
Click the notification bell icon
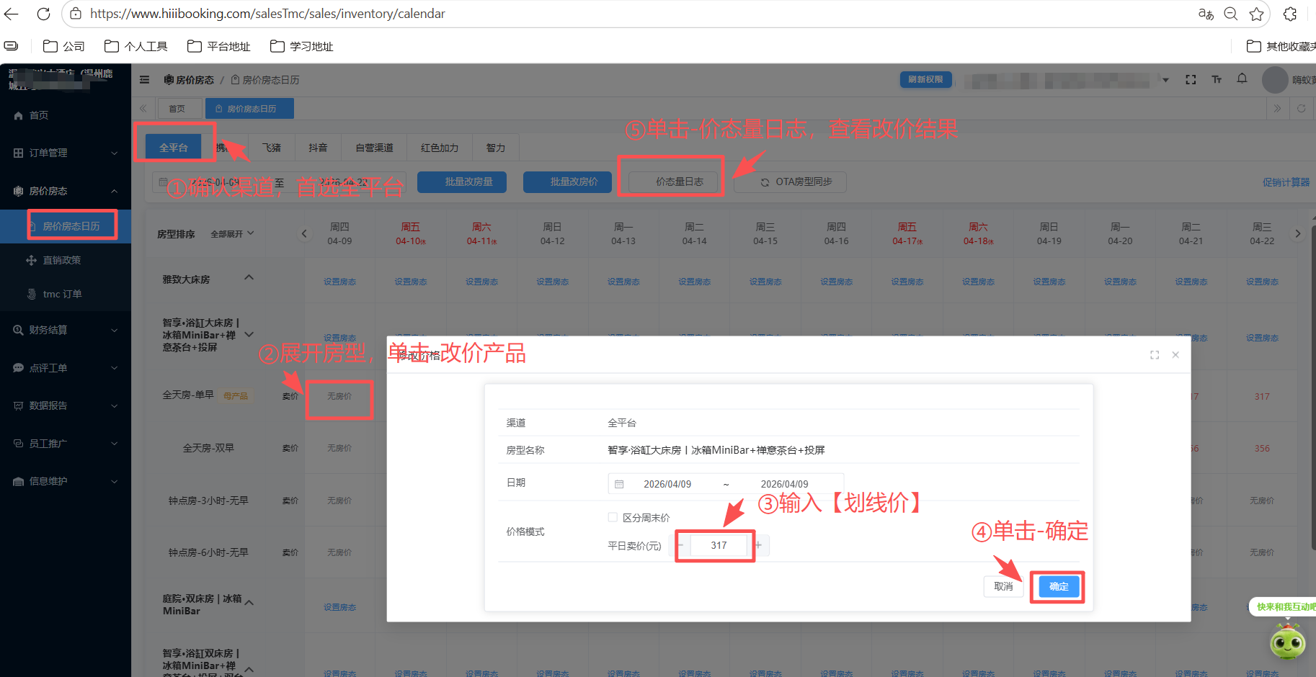point(1242,79)
